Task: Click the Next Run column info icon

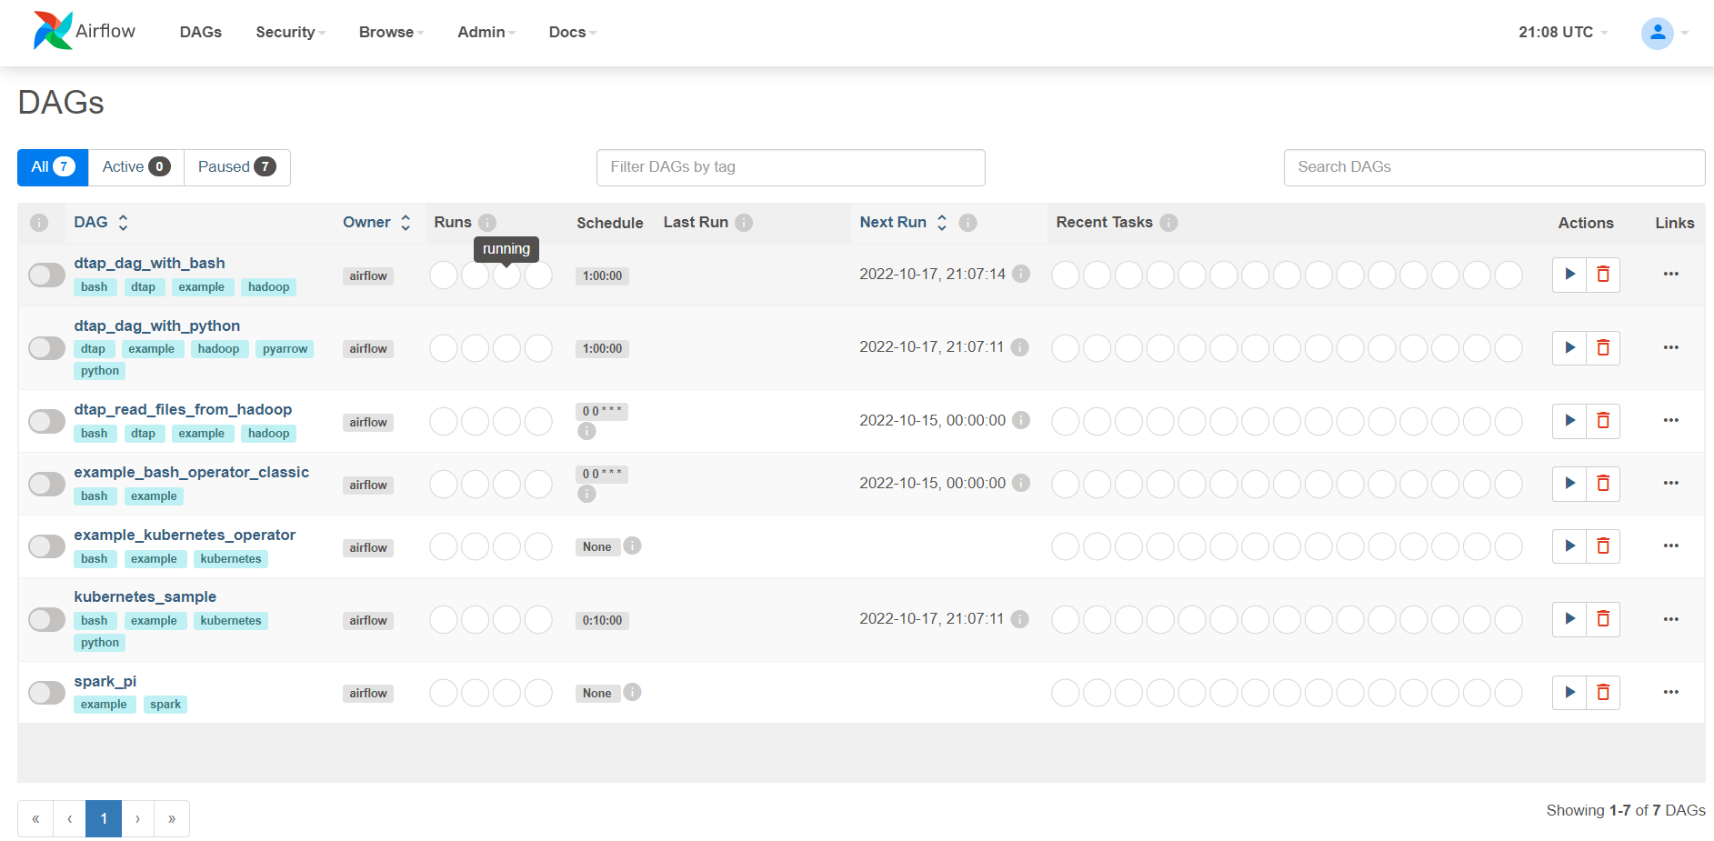Action: click(x=968, y=223)
